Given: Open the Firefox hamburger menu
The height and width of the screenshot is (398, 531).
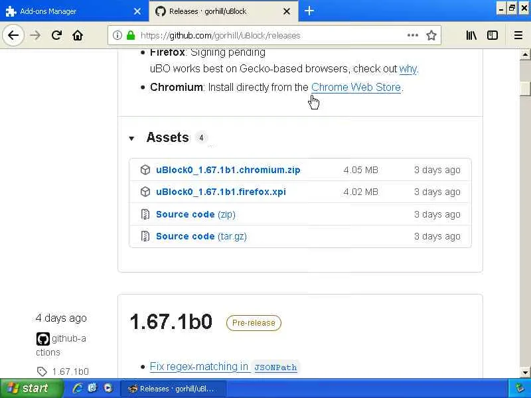Looking at the screenshot, I should (518, 35).
